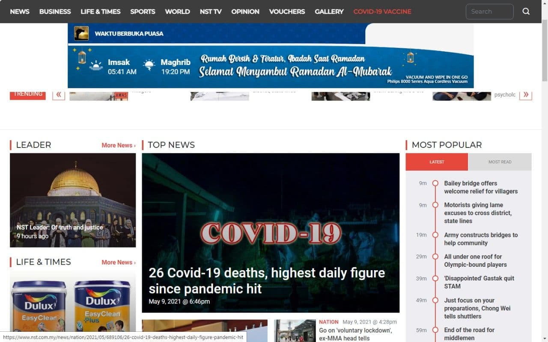Read 'Motorists giving lame excuses' article
This screenshot has width=548, height=342.
click(477, 213)
